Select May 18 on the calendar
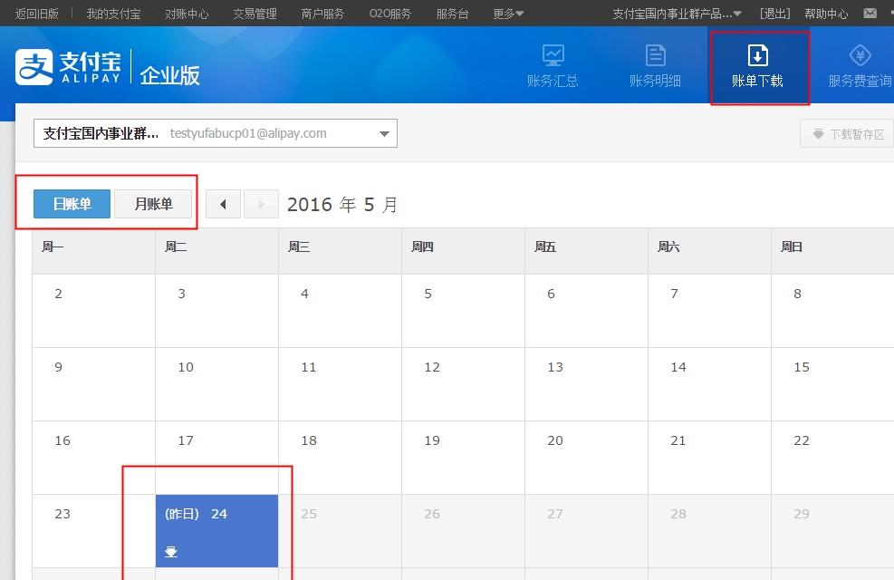The image size is (894, 580). click(340, 458)
